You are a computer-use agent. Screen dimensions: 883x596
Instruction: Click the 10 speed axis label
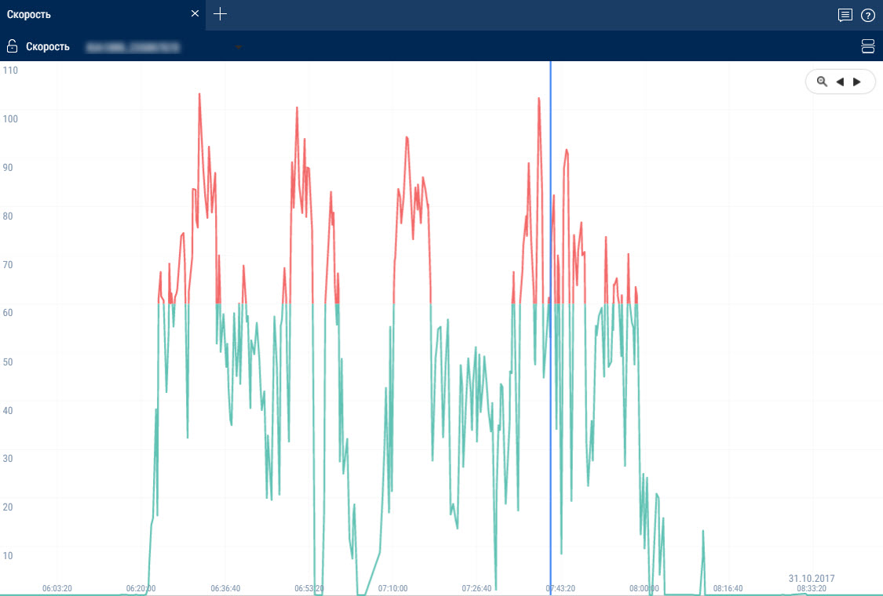pyautogui.click(x=8, y=555)
